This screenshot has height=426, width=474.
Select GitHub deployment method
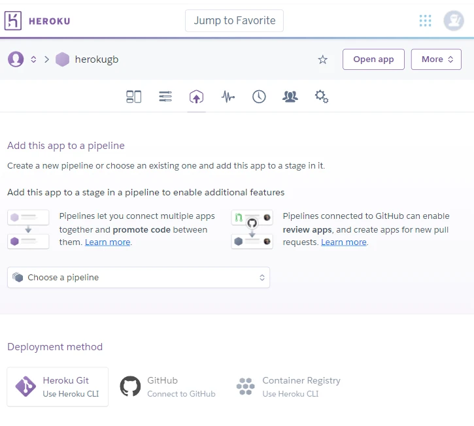168,387
